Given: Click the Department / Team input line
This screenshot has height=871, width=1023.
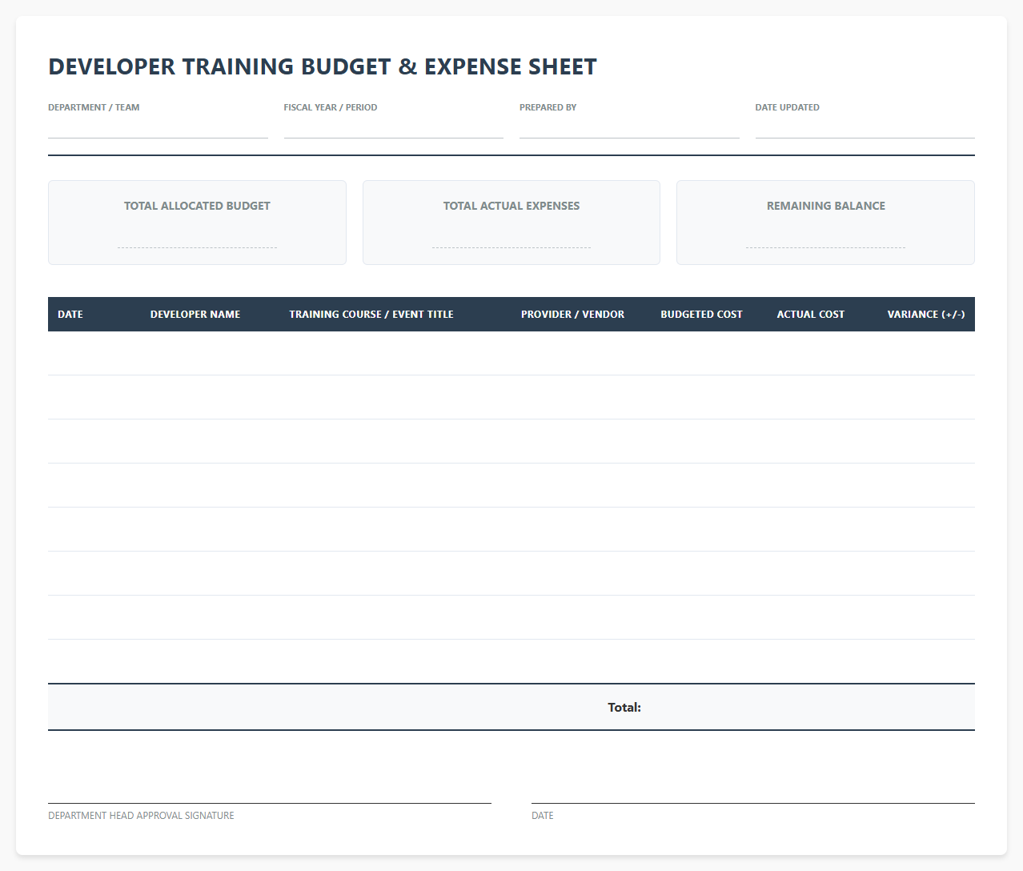Looking at the screenshot, I should point(158,128).
